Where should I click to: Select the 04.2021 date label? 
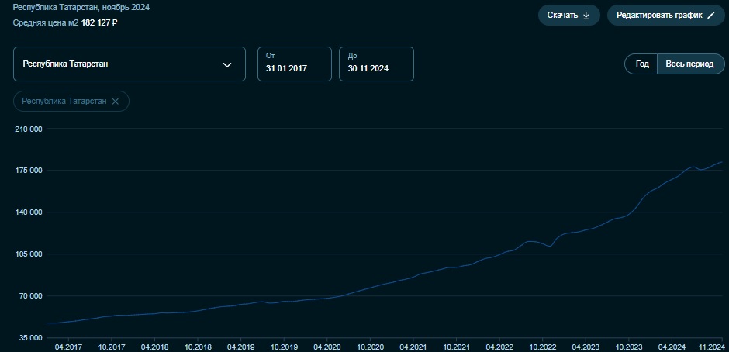[x=413, y=347]
